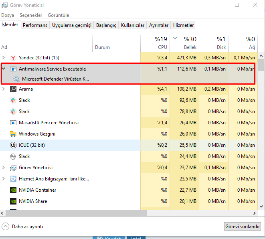Click the 23,5 MB memory value
This screenshot has height=239, width=265.
[x=188, y=179]
